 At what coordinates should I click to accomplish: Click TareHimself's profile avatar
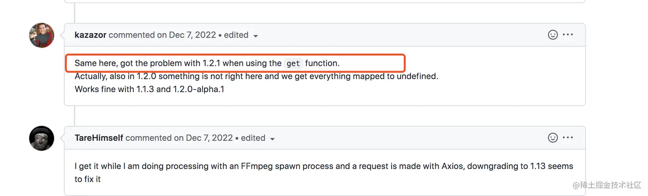[42, 138]
